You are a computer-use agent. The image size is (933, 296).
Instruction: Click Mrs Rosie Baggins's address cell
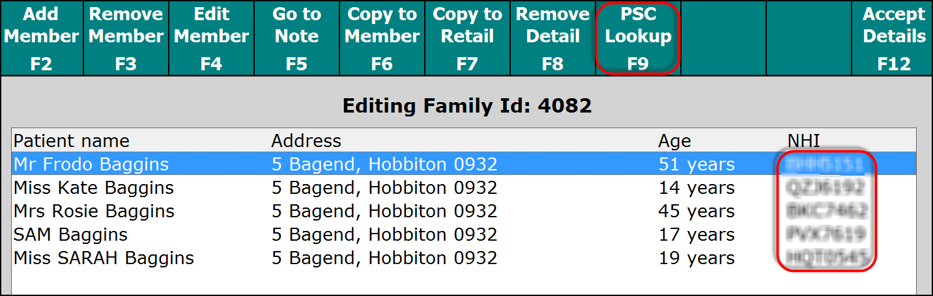pos(384,211)
